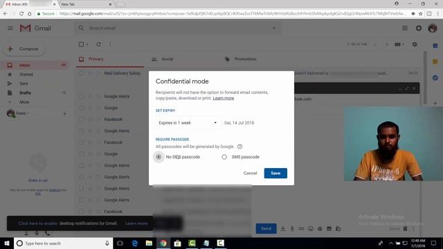Open the Windows Start menu
The height and width of the screenshot is (249, 443).
tap(7, 243)
